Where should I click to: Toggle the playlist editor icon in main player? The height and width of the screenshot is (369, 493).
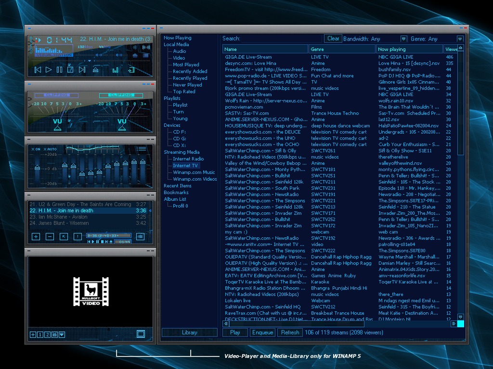(x=145, y=55)
